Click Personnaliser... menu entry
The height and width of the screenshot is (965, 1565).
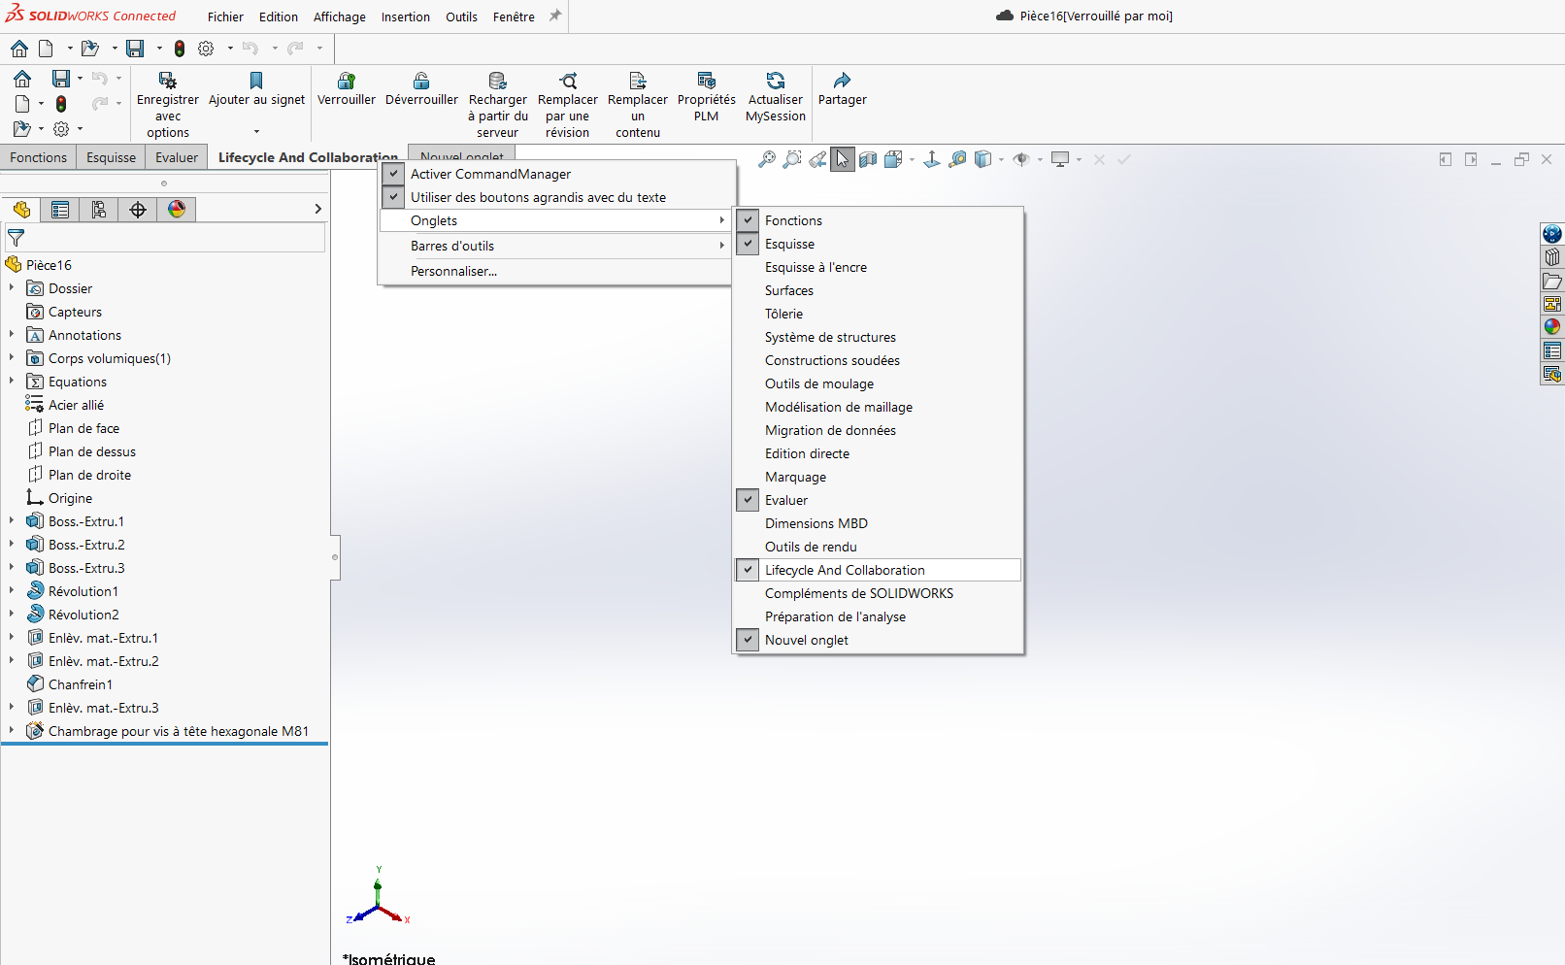(x=453, y=271)
